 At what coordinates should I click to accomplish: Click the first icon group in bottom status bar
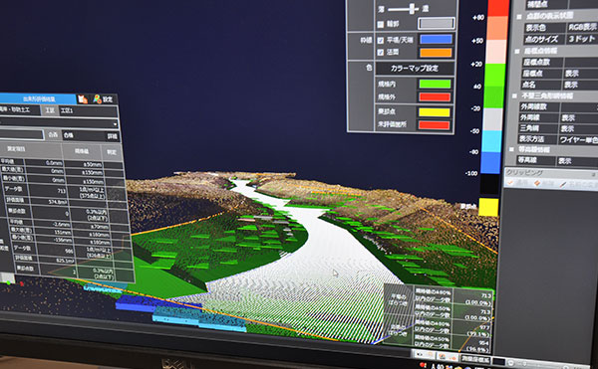click(426, 354)
